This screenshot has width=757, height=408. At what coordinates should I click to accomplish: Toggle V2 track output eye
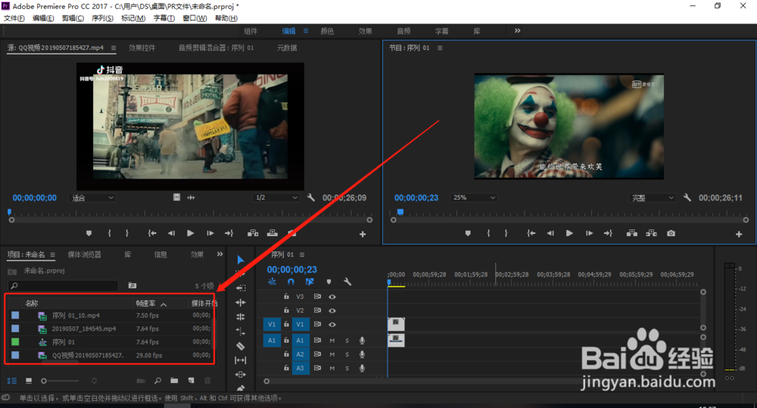(332, 310)
